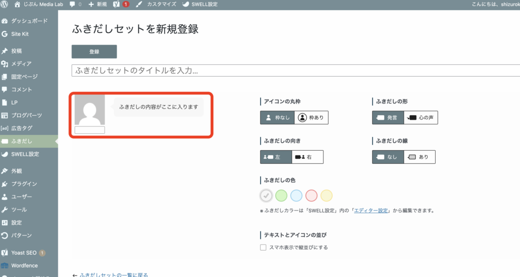The height and width of the screenshot is (277, 520).
Task: Enable スマホ表示で縦並びにする checkbox
Action: coord(263,248)
